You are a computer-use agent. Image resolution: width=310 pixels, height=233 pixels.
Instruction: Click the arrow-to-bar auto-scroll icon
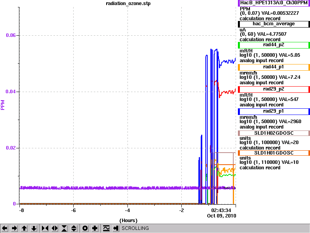click(x=116, y=228)
